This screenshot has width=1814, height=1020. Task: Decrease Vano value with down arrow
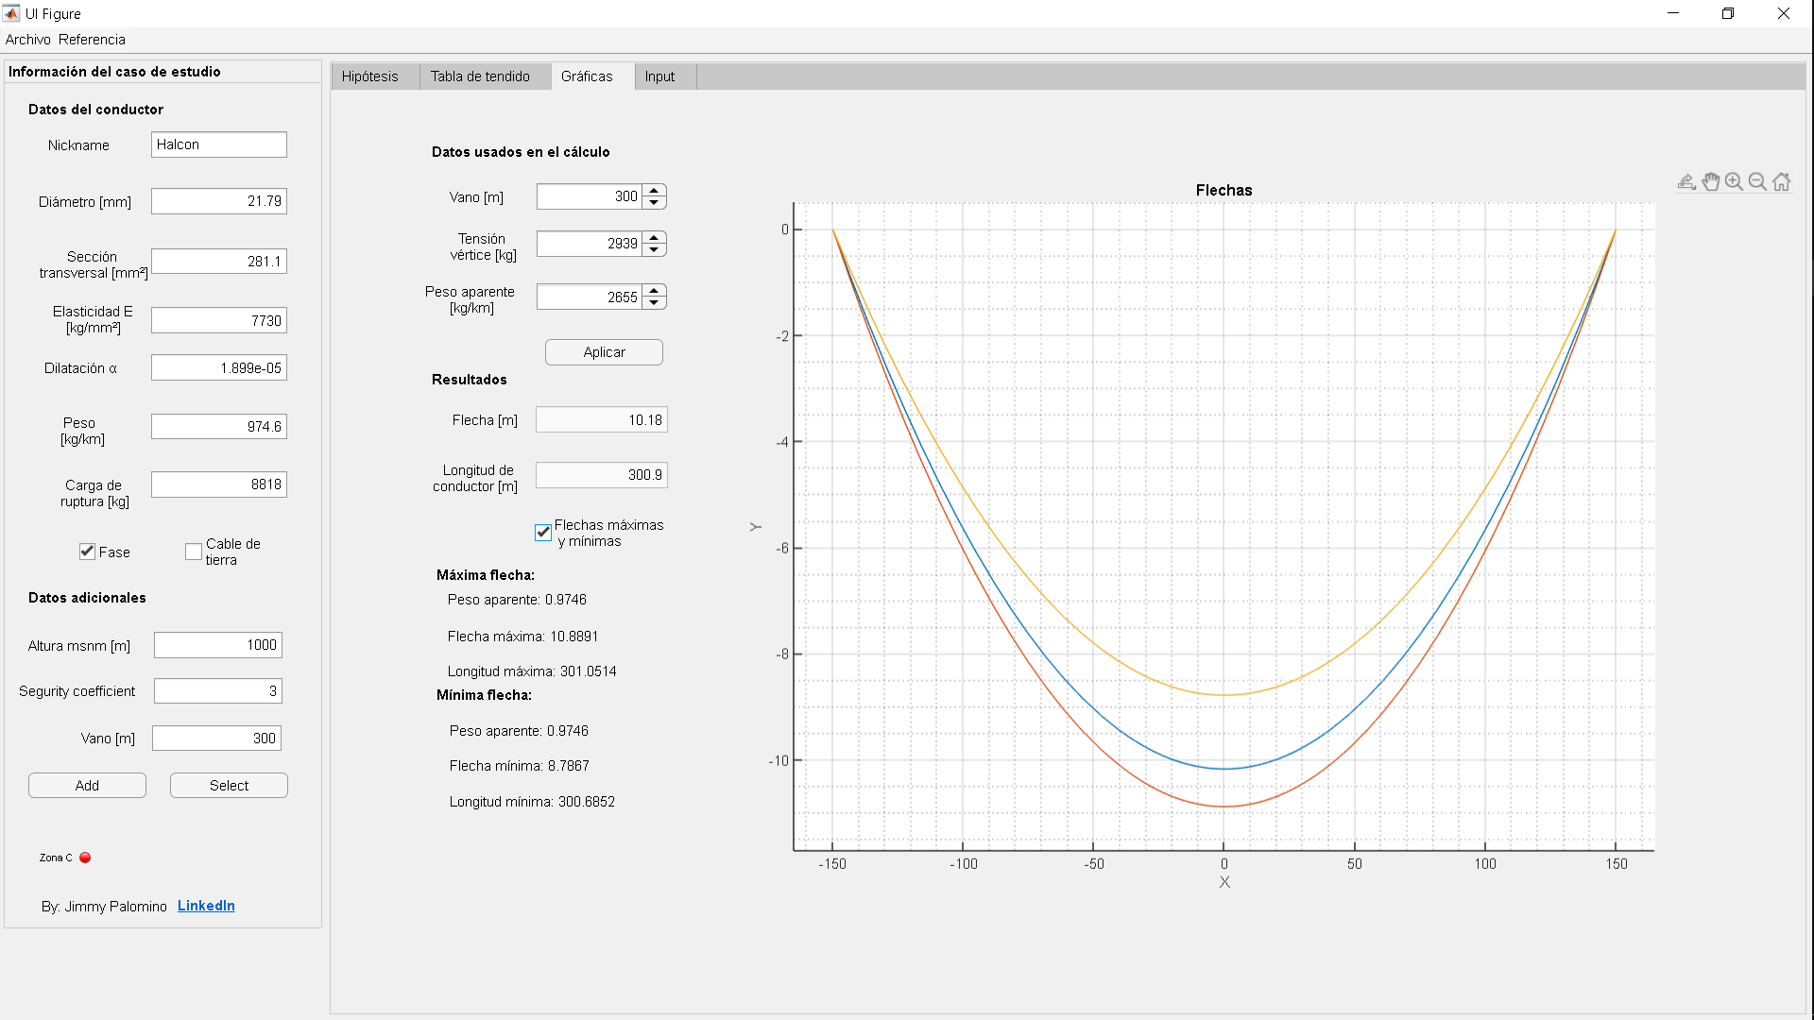tap(654, 202)
